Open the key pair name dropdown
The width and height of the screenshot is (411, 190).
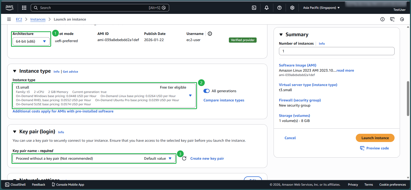(94, 158)
